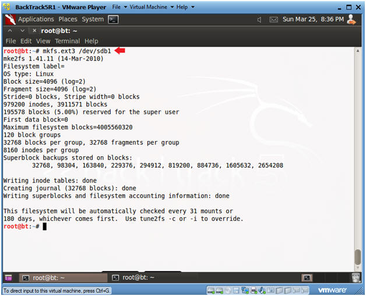
Task: Open the System menu
Action: (93, 19)
